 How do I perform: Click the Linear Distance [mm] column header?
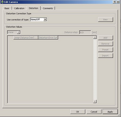[26, 38]
